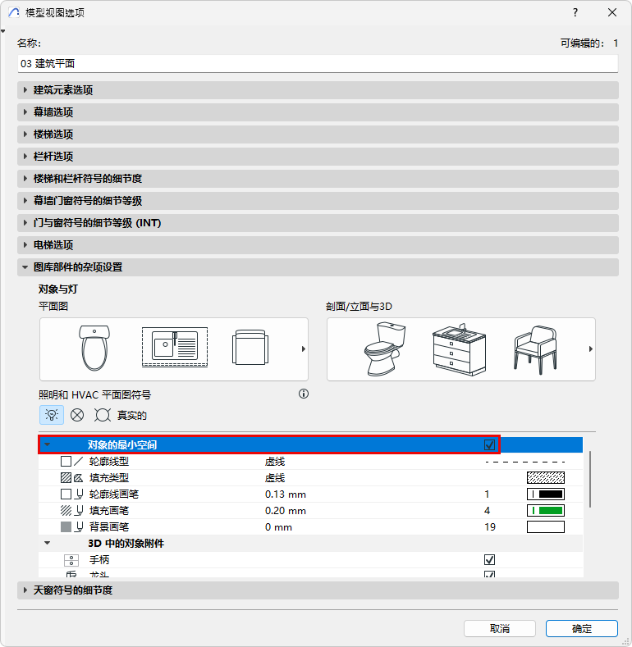
Task: Choose the crossed-circle lighting symbol icon
Action: 77,415
